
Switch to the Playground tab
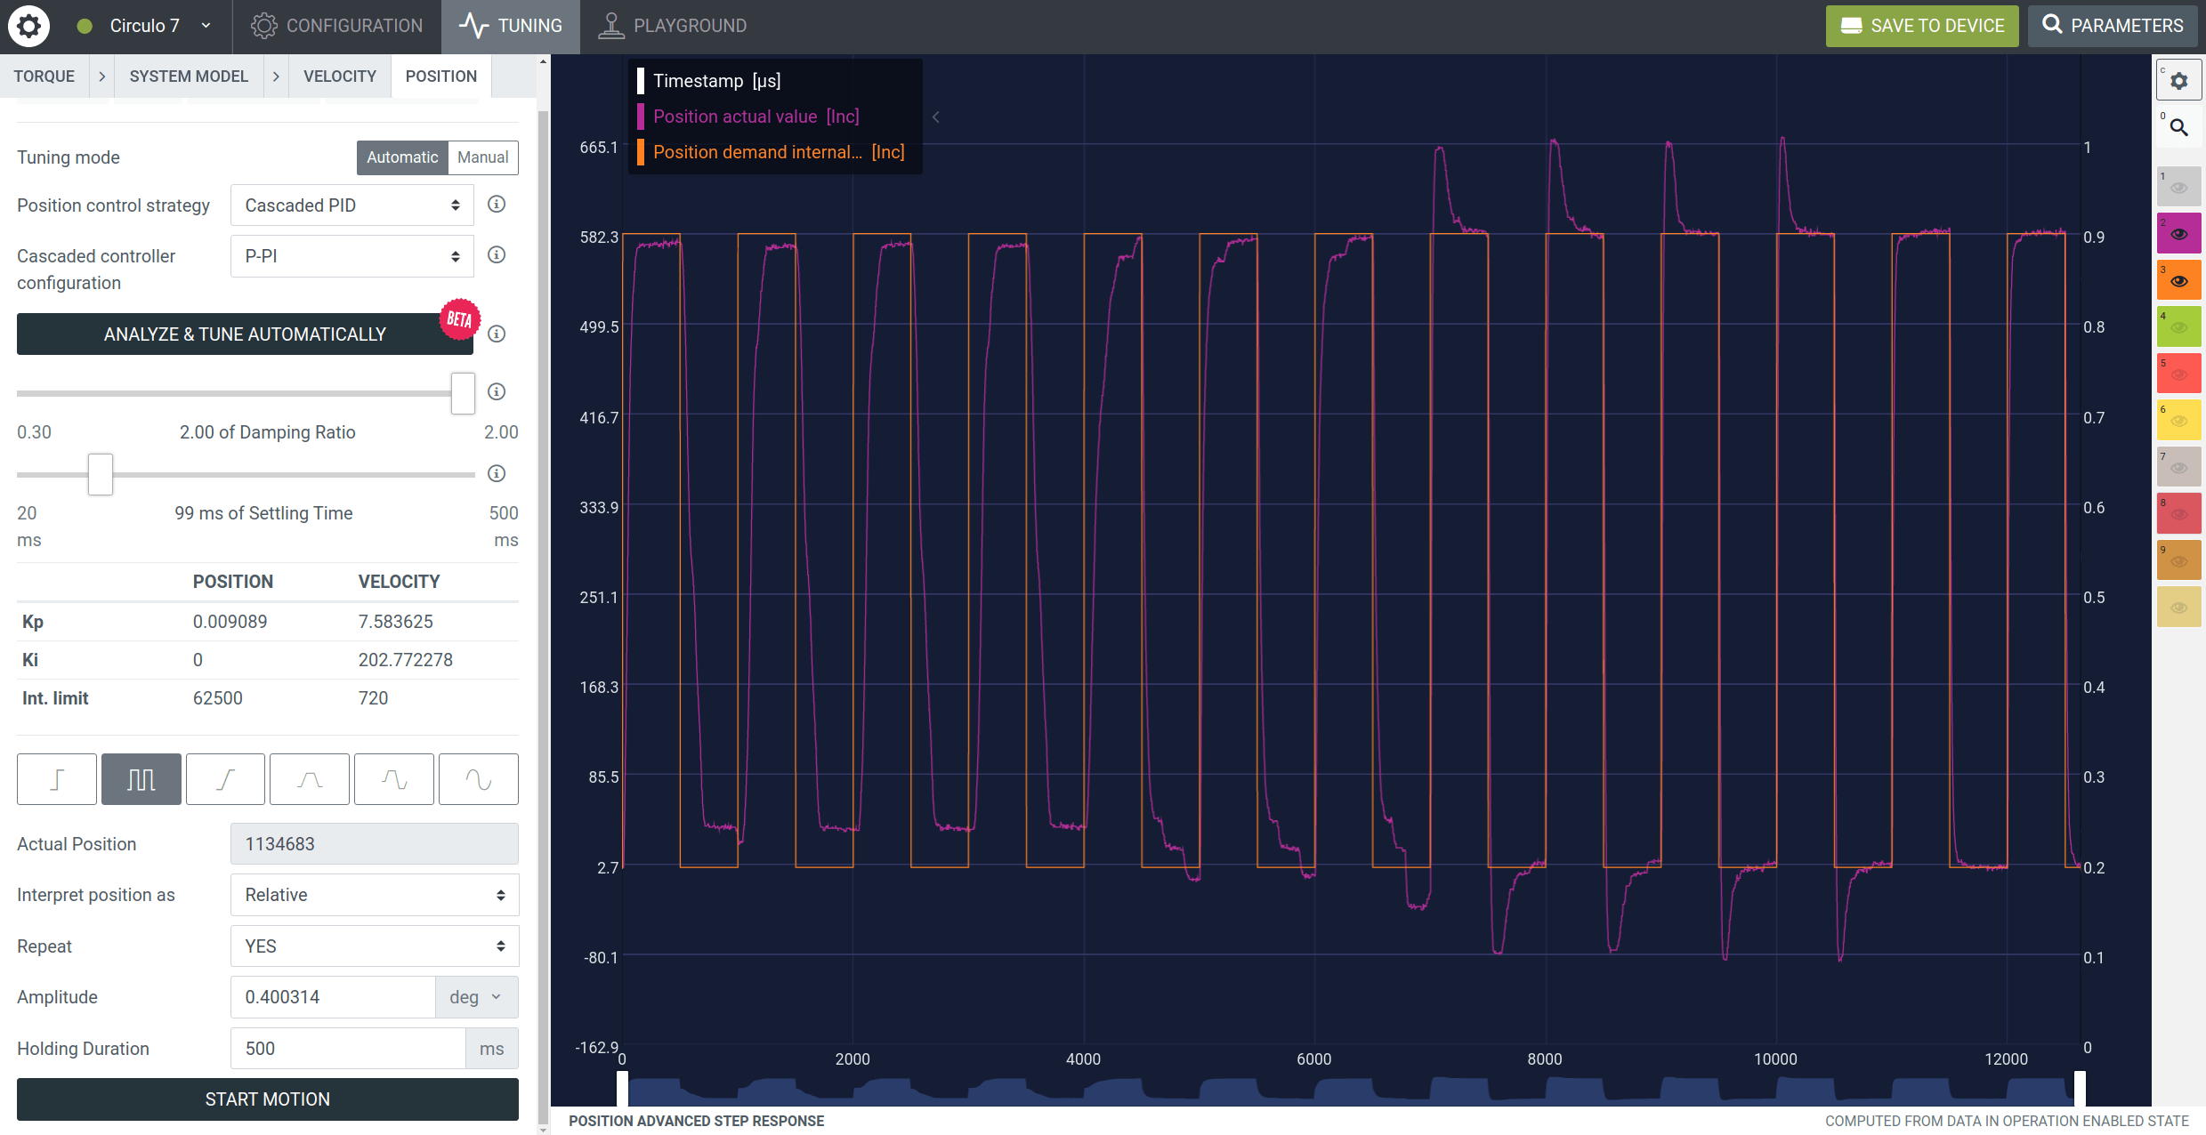[673, 26]
